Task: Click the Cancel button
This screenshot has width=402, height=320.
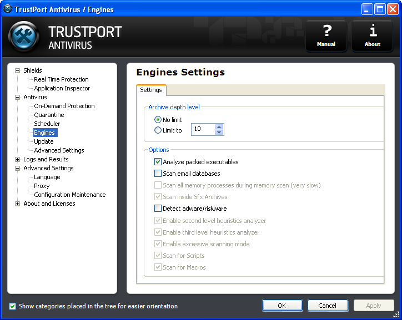Action: 328,306
